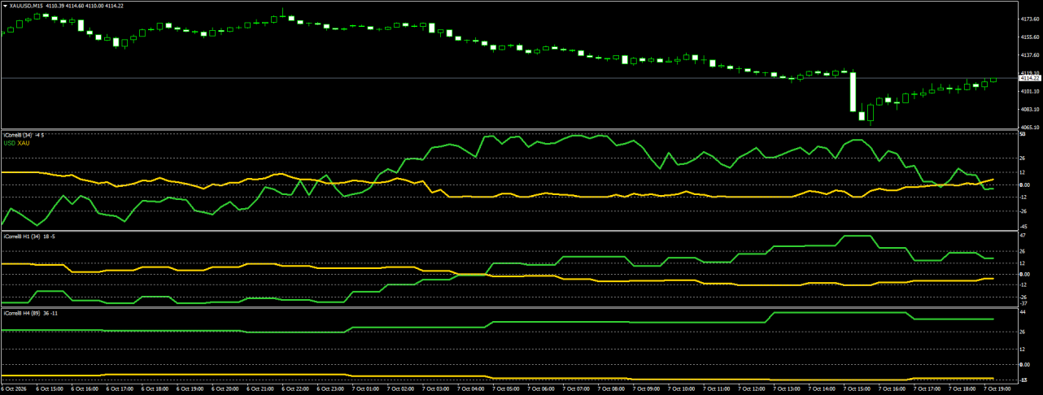The image size is (1043, 395).
Task: Click the 7 Oct 12:00 time label
Action: [x=752, y=389]
